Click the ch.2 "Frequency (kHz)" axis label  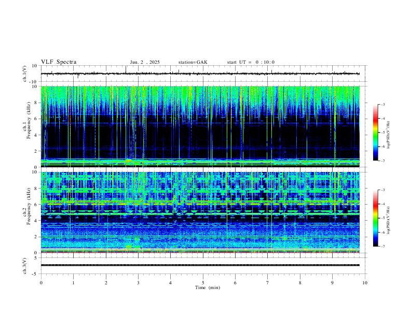(x=29, y=206)
